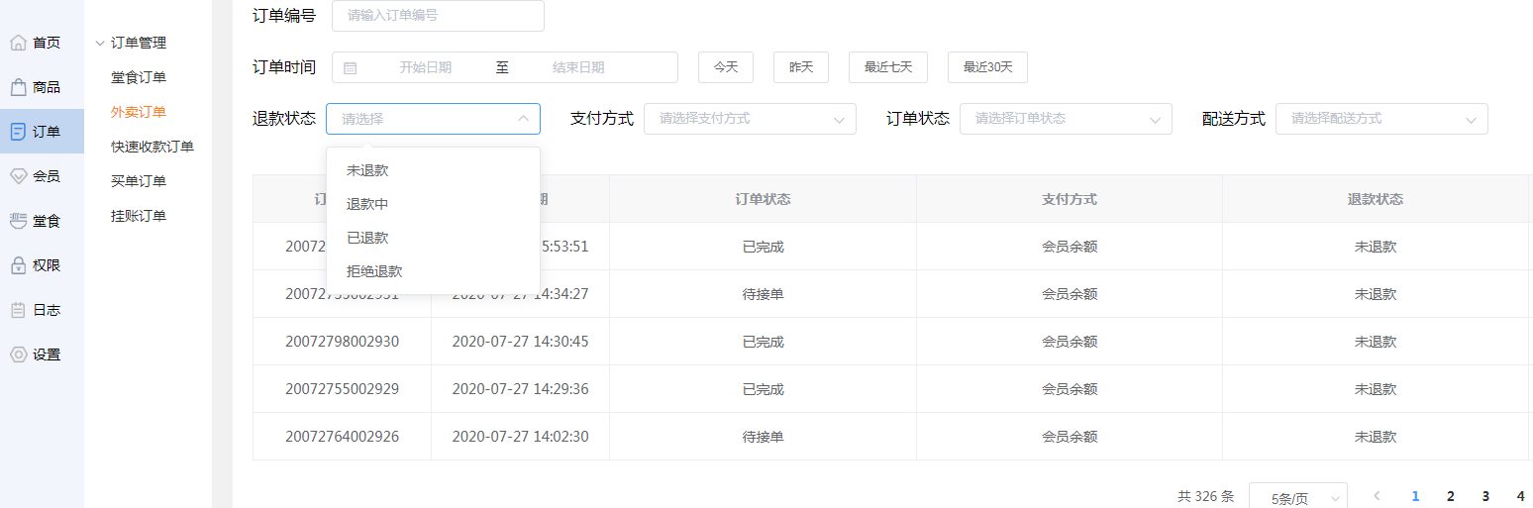Open the 配送方式 dropdown
1533x508 pixels.
(x=1381, y=119)
